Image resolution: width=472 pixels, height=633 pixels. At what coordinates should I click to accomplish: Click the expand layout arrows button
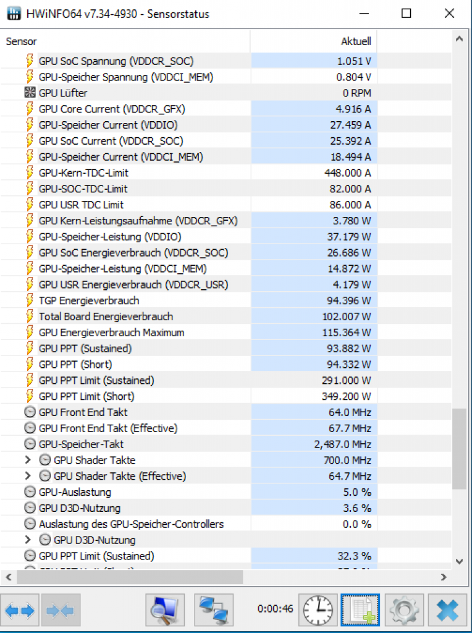(20, 610)
